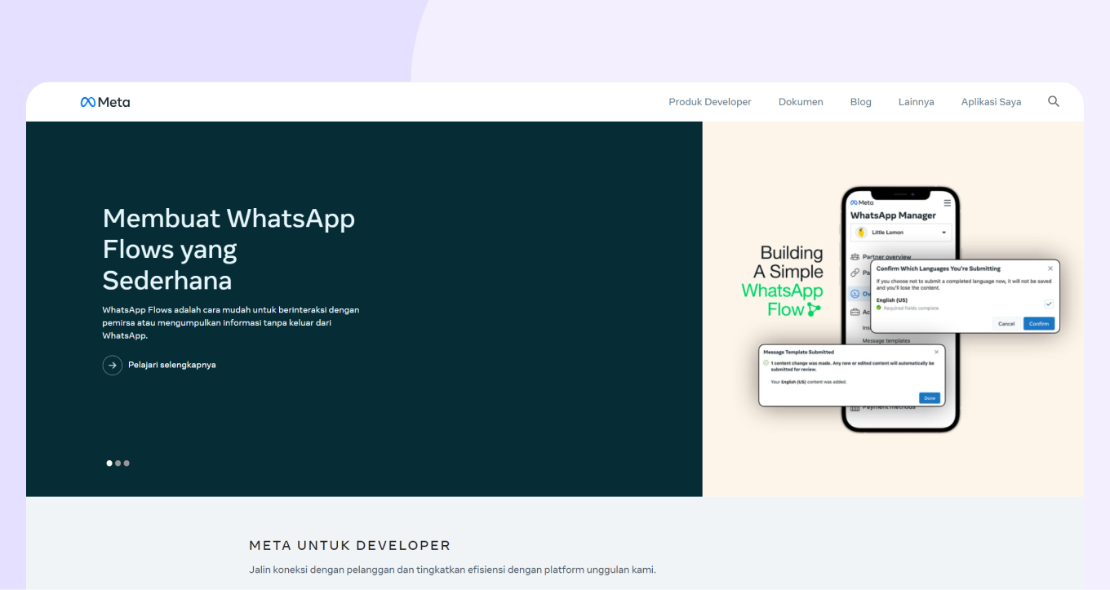
Task: Click the WhatsApp Flows adalah cara mudah paragraph
Action: tap(231, 322)
